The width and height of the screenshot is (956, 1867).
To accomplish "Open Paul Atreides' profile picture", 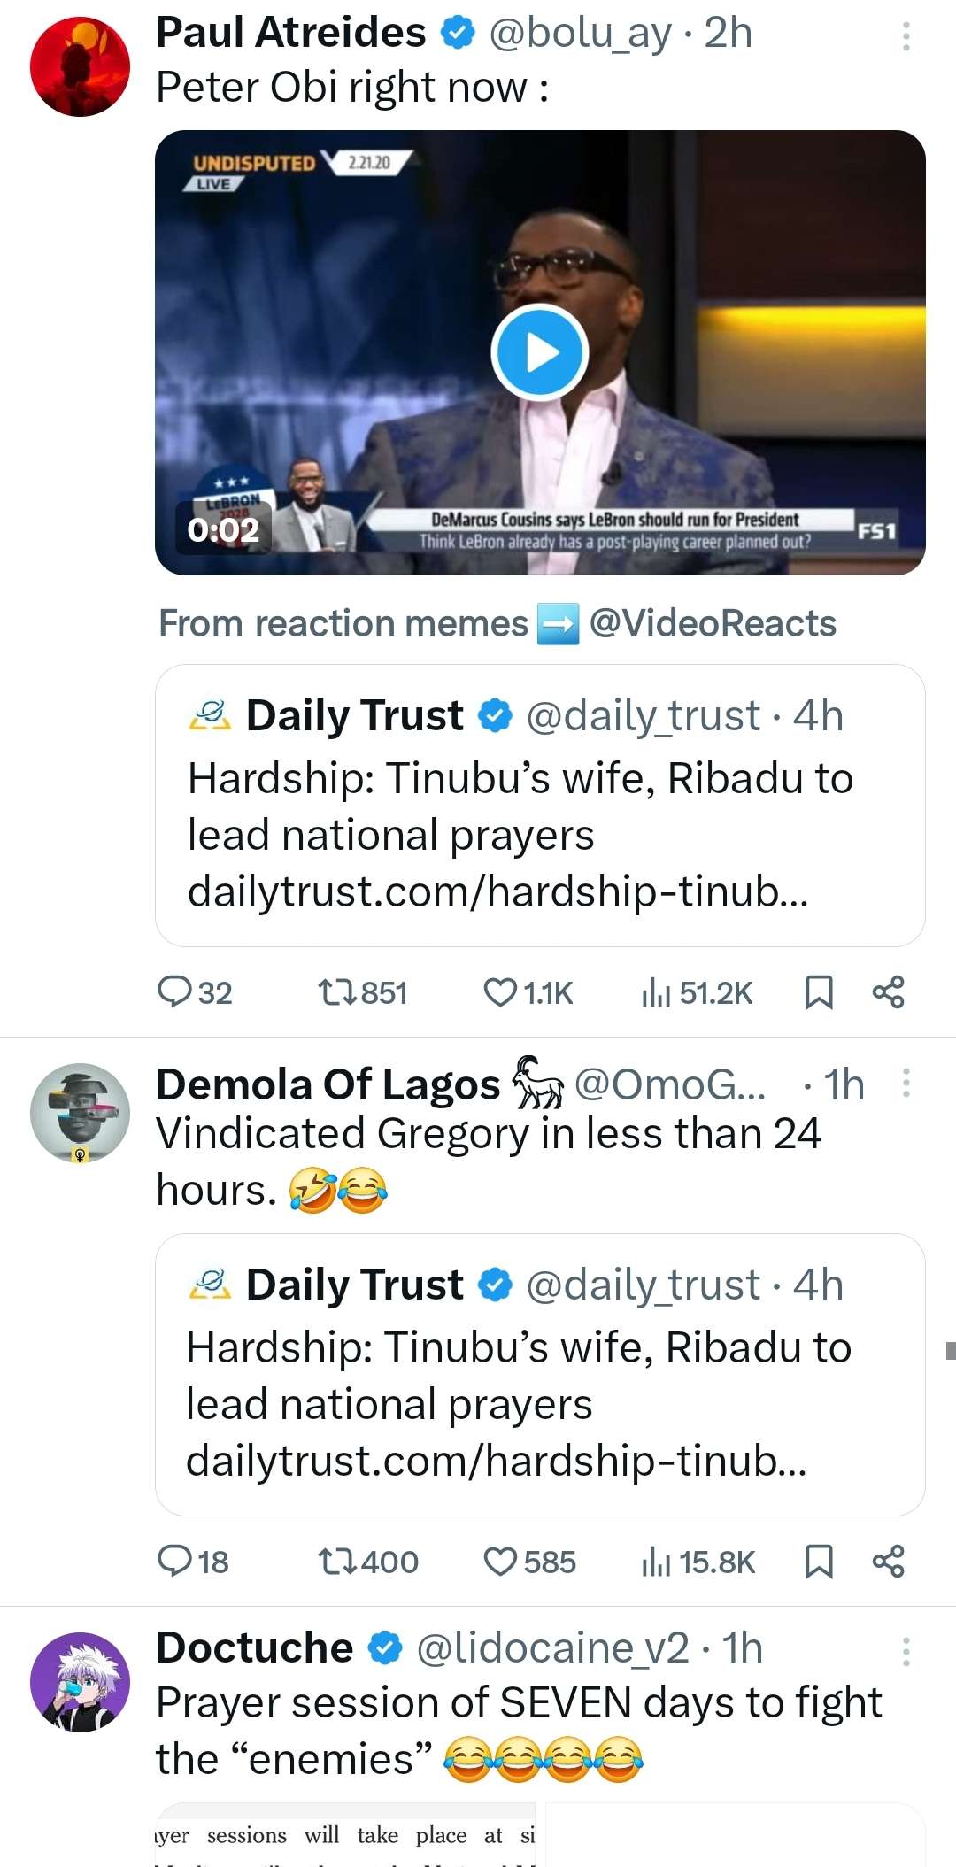I will [x=80, y=66].
